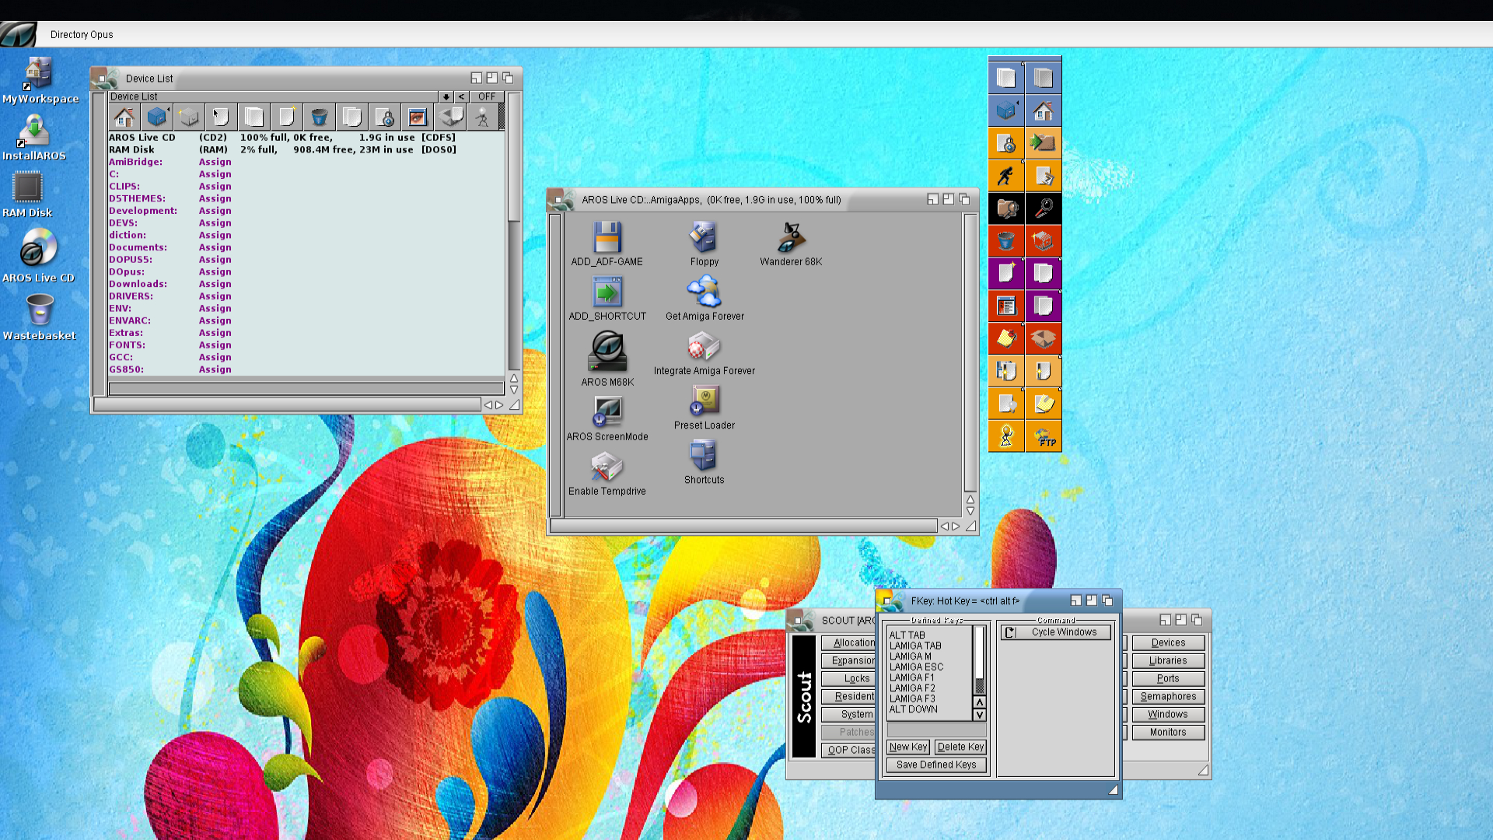1493x840 pixels.
Task: Click the green arrow folder icon in the dock
Action: (x=1044, y=143)
